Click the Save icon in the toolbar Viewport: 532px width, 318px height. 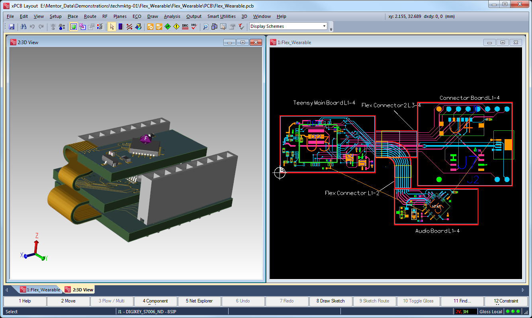coord(12,27)
